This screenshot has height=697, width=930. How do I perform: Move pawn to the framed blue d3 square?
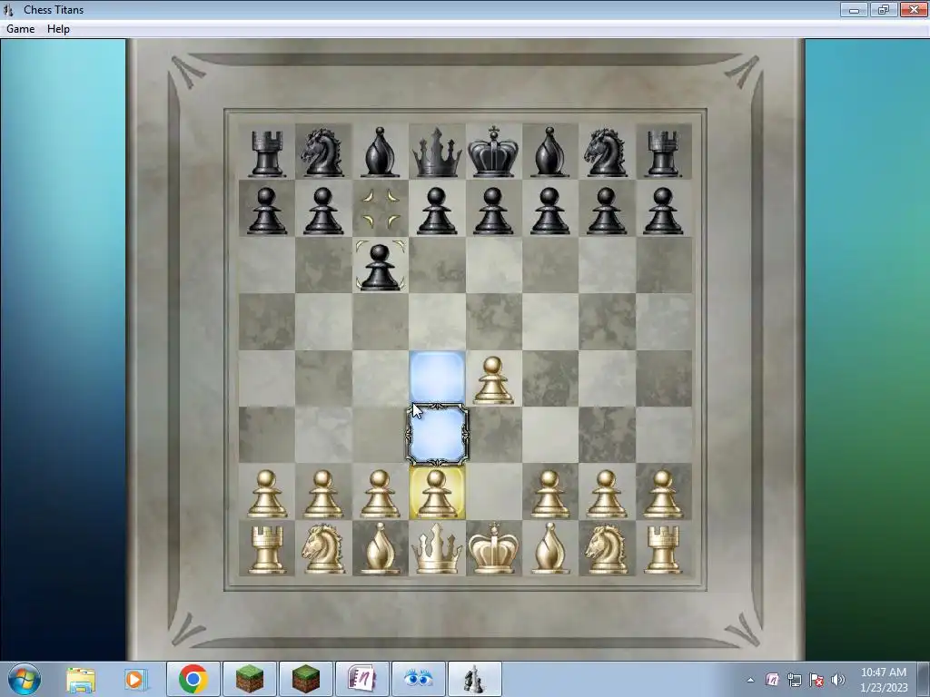437,435
